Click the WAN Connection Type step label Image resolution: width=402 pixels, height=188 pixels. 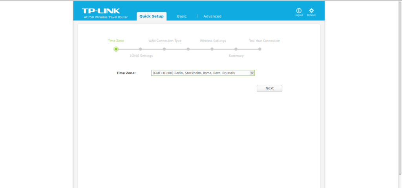tap(165, 41)
